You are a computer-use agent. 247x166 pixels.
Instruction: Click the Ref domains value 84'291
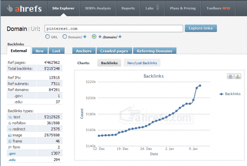[x=54, y=90]
